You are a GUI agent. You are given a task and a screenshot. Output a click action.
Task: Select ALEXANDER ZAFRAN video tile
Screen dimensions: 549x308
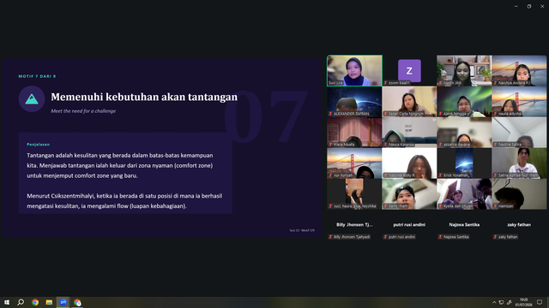coord(354,102)
